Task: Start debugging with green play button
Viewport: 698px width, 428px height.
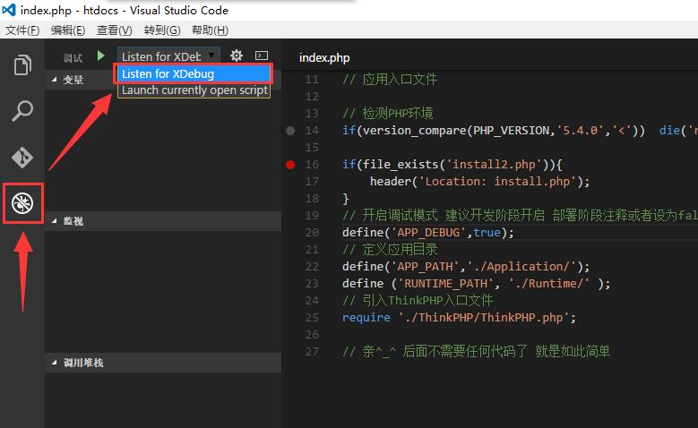Action: click(x=101, y=56)
